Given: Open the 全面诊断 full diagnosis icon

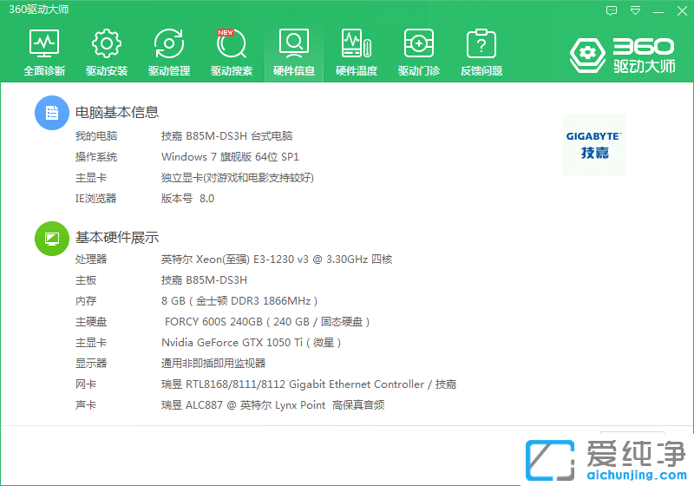Looking at the screenshot, I should coord(44,43).
